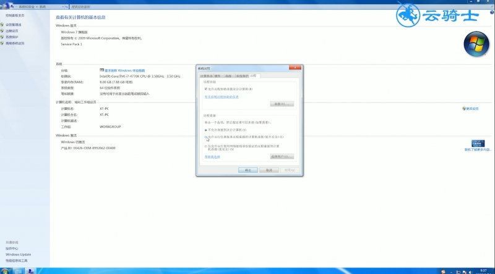
Task: Select 仅允许网络级别身份验证 radio option
Action: 206,146
